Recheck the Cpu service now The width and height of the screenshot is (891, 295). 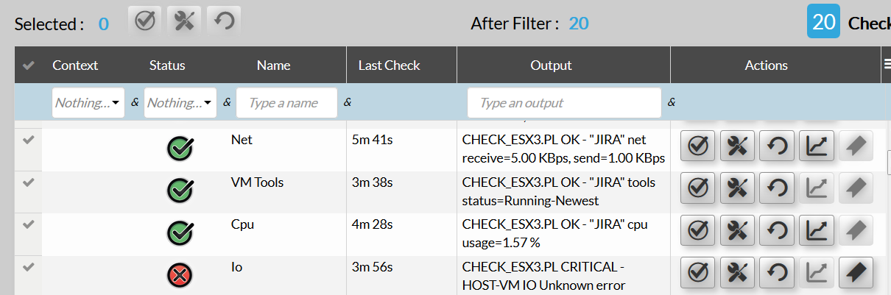(x=777, y=231)
